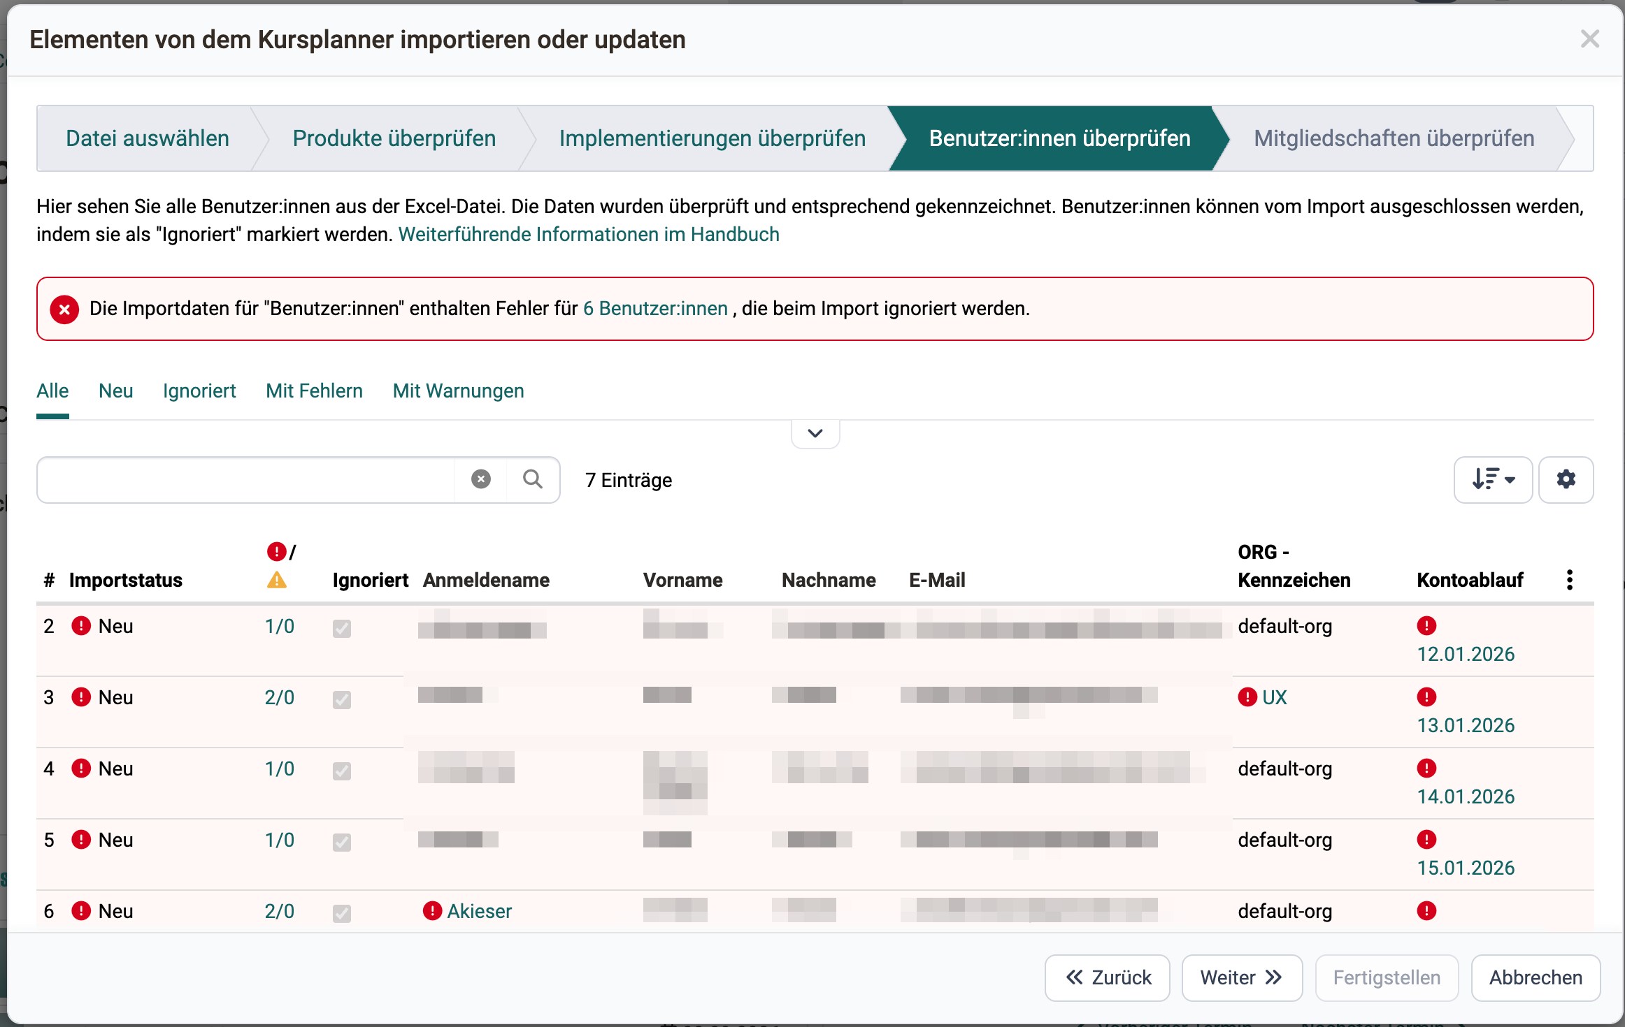Click the error icon beside Akieser login name

(432, 911)
